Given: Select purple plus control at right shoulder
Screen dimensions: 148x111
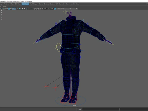Looking at the screenshot, I should tap(88, 23).
